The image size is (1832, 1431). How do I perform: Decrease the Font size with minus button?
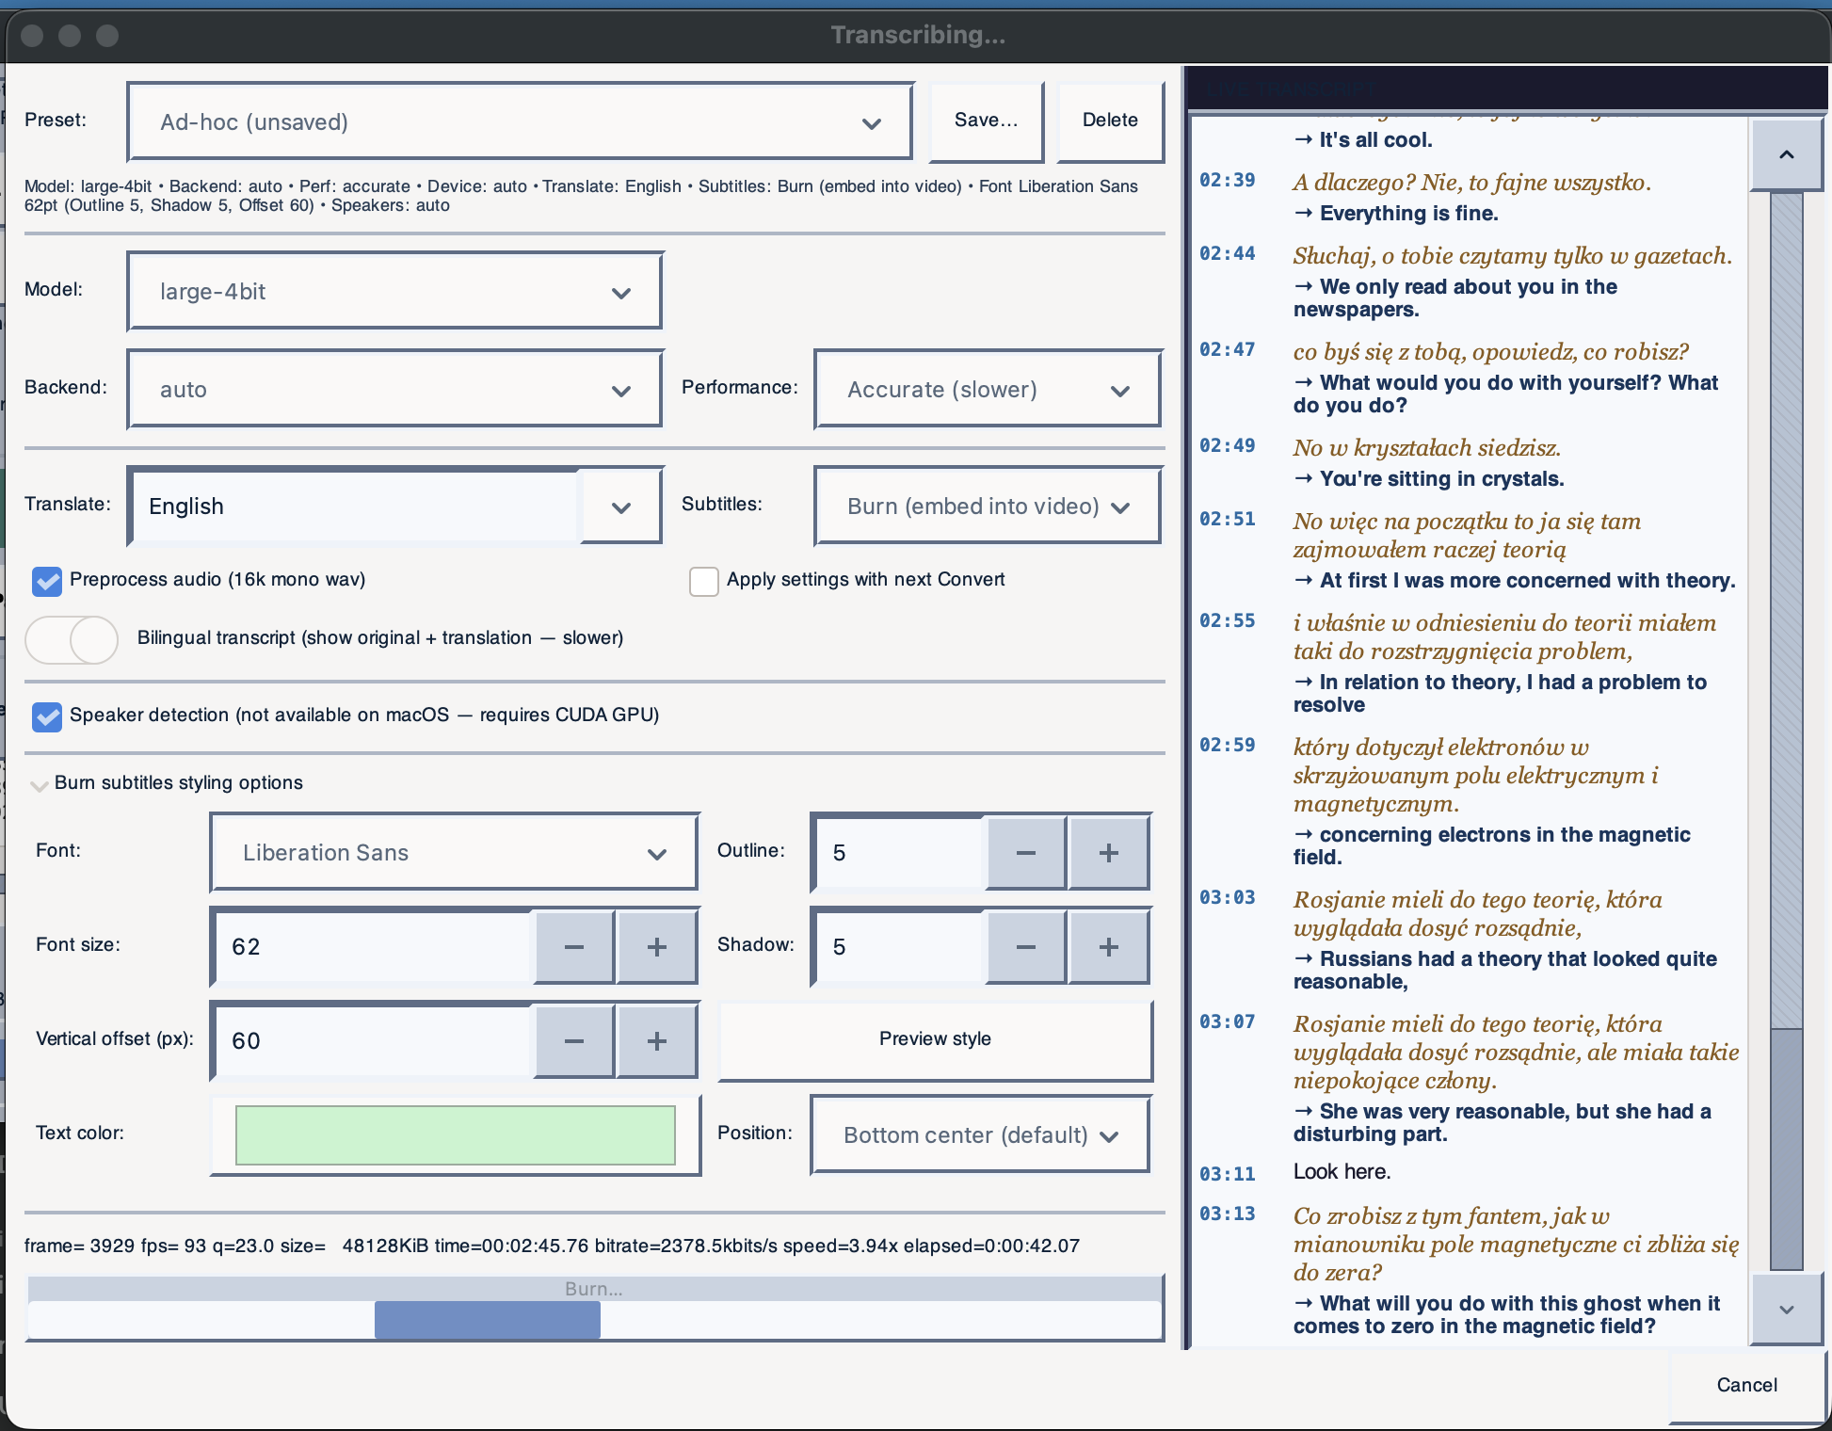coord(573,947)
